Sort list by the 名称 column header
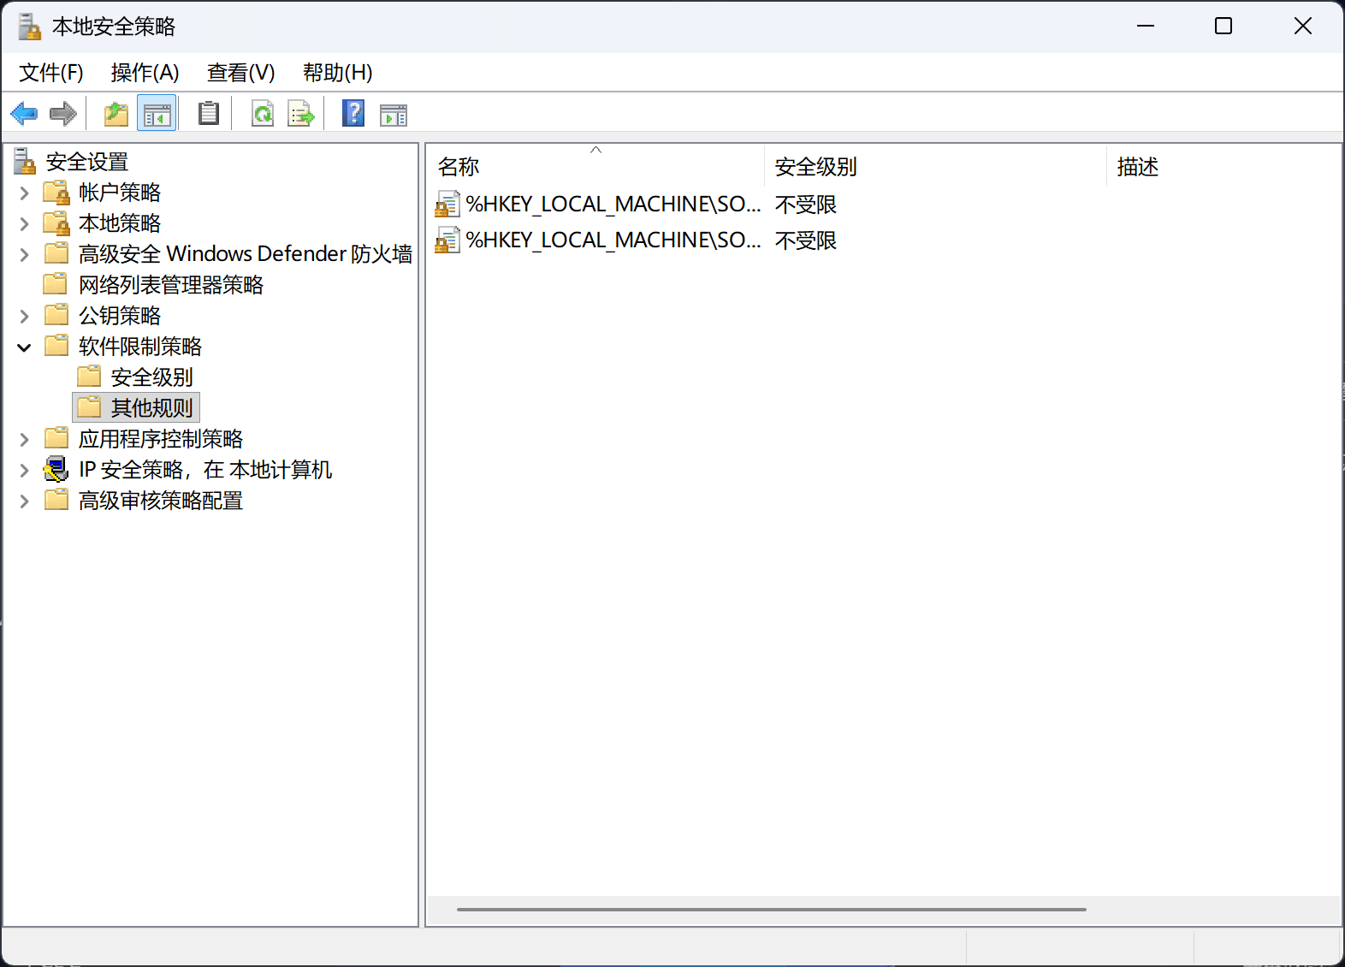 click(459, 167)
